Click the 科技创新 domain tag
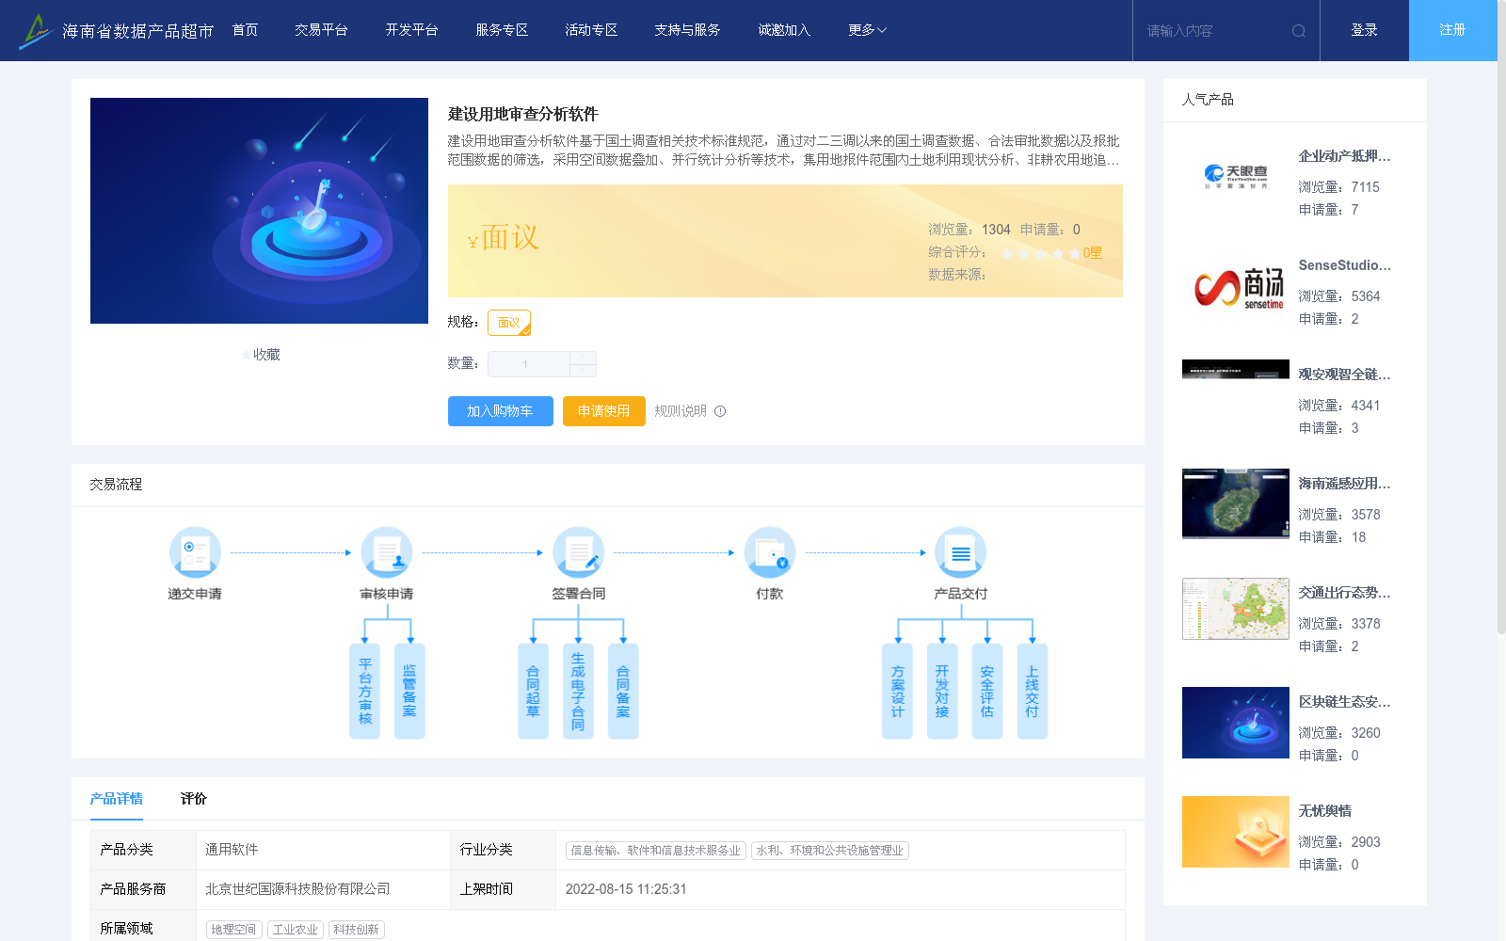The width and height of the screenshot is (1506, 941). pyautogui.click(x=357, y=930)
